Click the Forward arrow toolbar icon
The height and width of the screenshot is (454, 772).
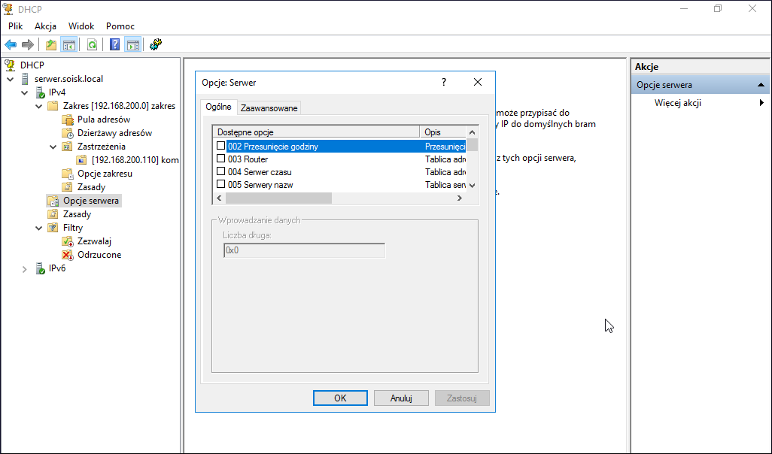pyautogui.click(x=28, y=45)
